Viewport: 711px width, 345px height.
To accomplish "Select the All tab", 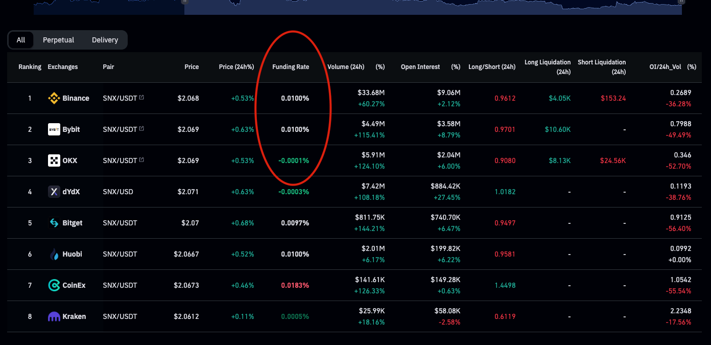I will 21,40.
